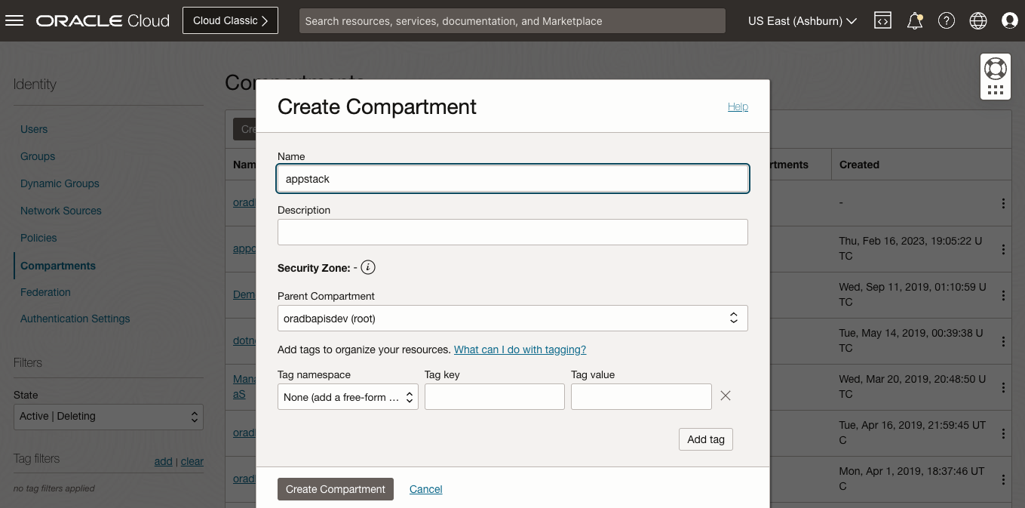Click the Add tag button

[x=706, y=439]
